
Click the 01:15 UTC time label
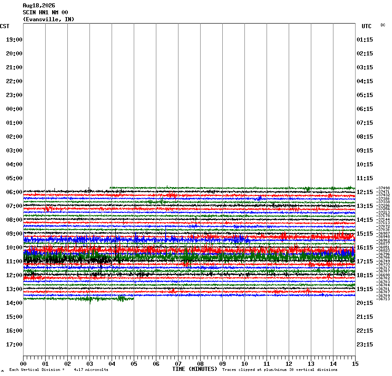[365, 40]
